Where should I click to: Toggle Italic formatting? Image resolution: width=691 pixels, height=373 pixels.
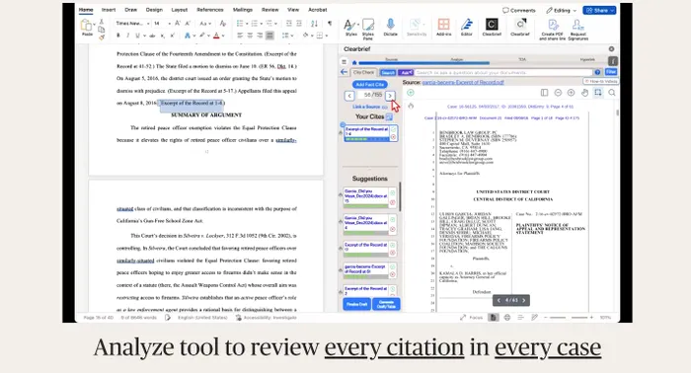127,36
